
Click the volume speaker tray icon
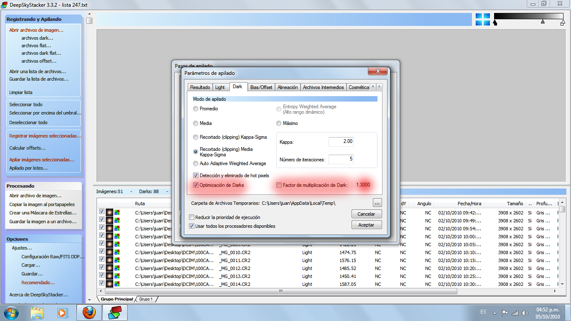point(524,313)
